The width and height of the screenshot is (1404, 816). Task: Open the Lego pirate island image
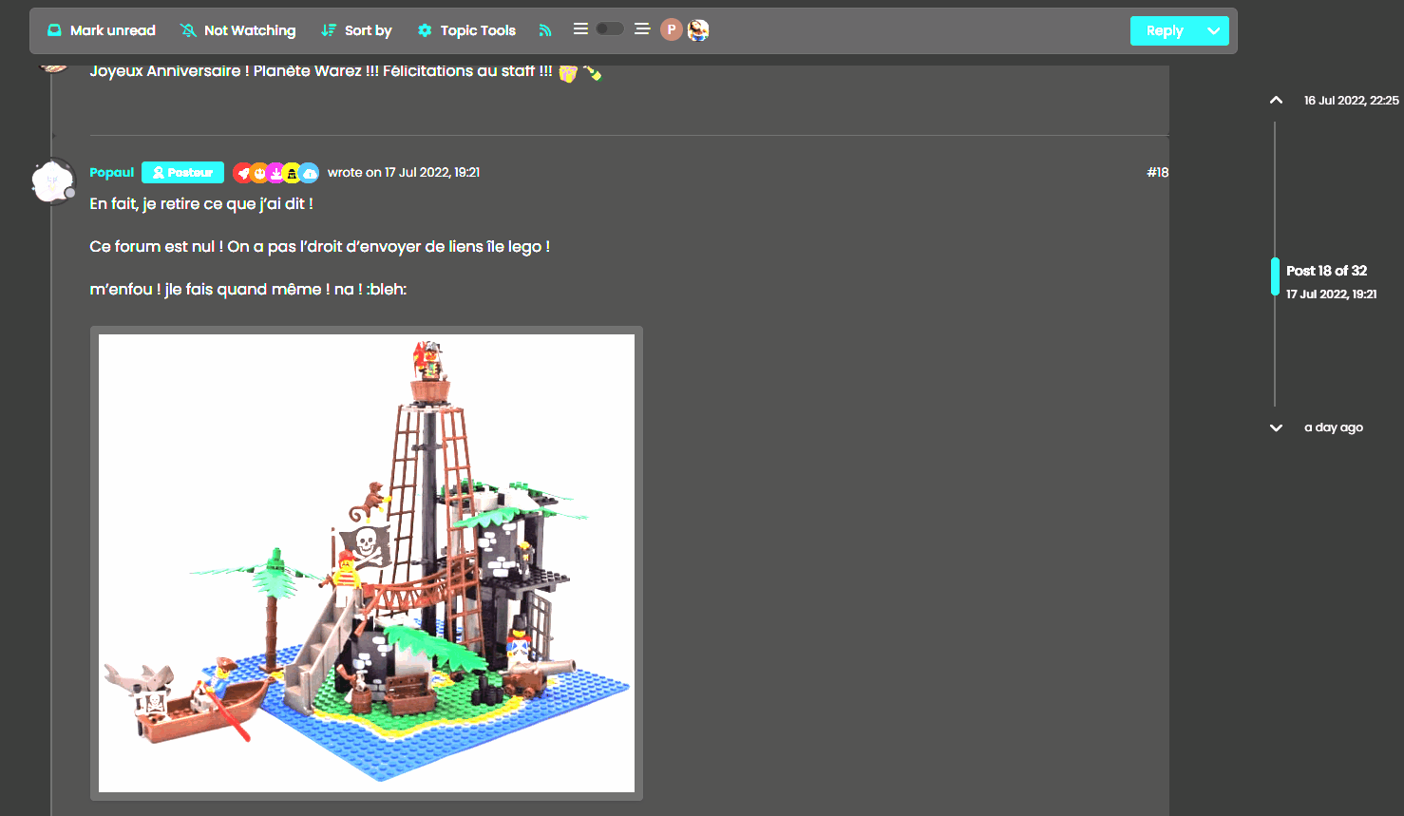(367, 562)
